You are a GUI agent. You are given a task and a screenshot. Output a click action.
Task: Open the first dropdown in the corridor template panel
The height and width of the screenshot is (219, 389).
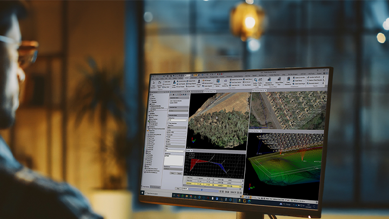177,120
